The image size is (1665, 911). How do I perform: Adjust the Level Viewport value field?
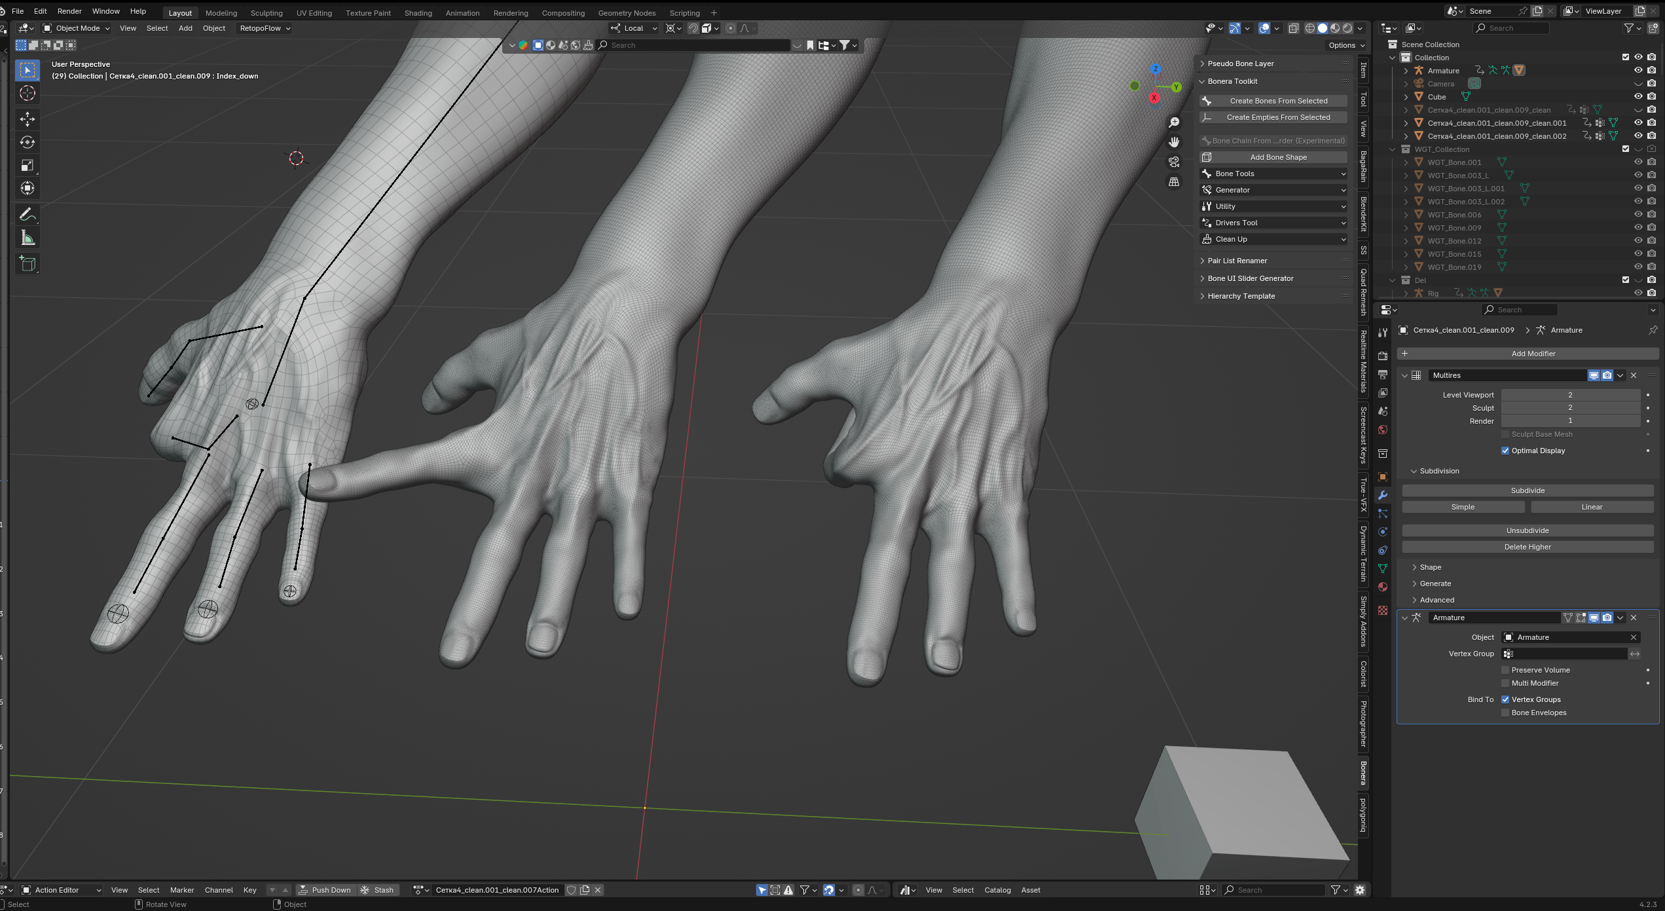point(1569,395)
